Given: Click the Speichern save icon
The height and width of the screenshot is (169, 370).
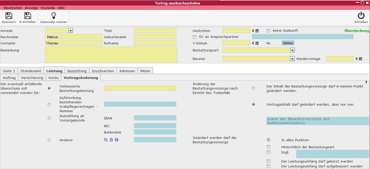Looking at the screenshot, I should (9, 16).
